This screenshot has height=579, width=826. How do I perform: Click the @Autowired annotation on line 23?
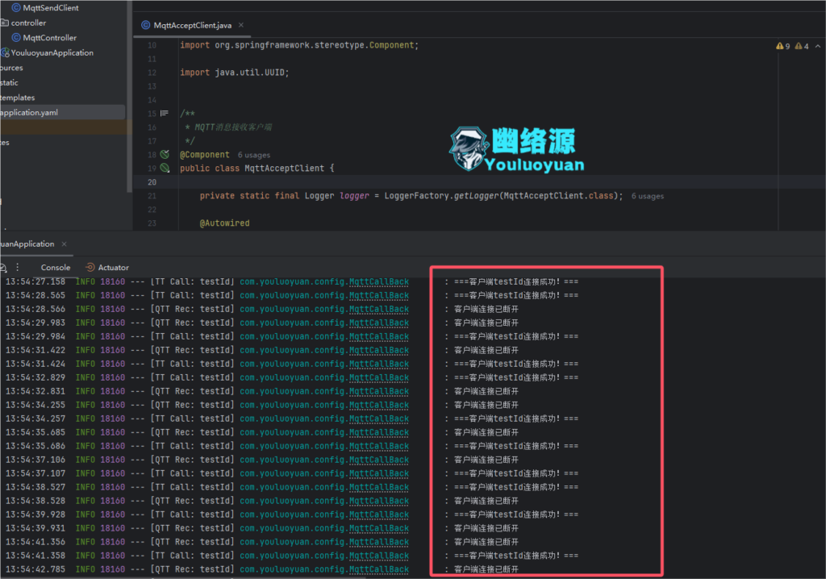tap(224, 223)
